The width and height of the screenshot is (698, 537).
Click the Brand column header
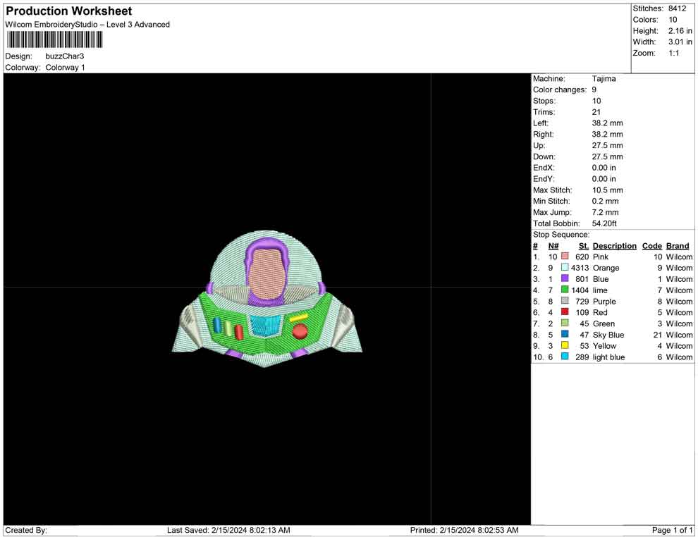[x=678, y=246]
